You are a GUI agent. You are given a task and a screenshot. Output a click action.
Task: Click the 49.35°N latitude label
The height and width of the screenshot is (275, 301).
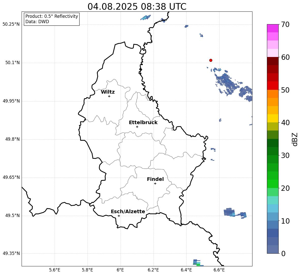click(11, 253)
